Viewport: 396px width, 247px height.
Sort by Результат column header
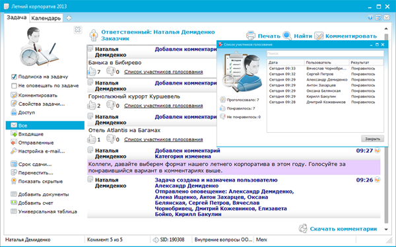tap(366, 63)
